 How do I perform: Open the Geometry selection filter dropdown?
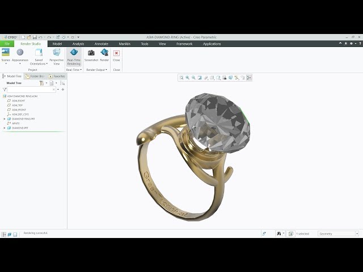click(x=339, y=233)
